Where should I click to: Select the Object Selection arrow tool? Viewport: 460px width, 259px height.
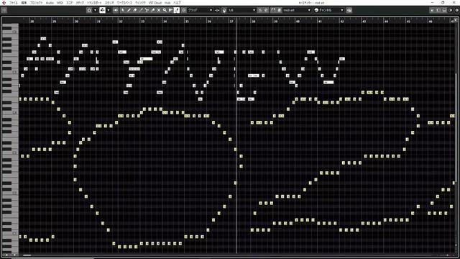click(123, 10)
